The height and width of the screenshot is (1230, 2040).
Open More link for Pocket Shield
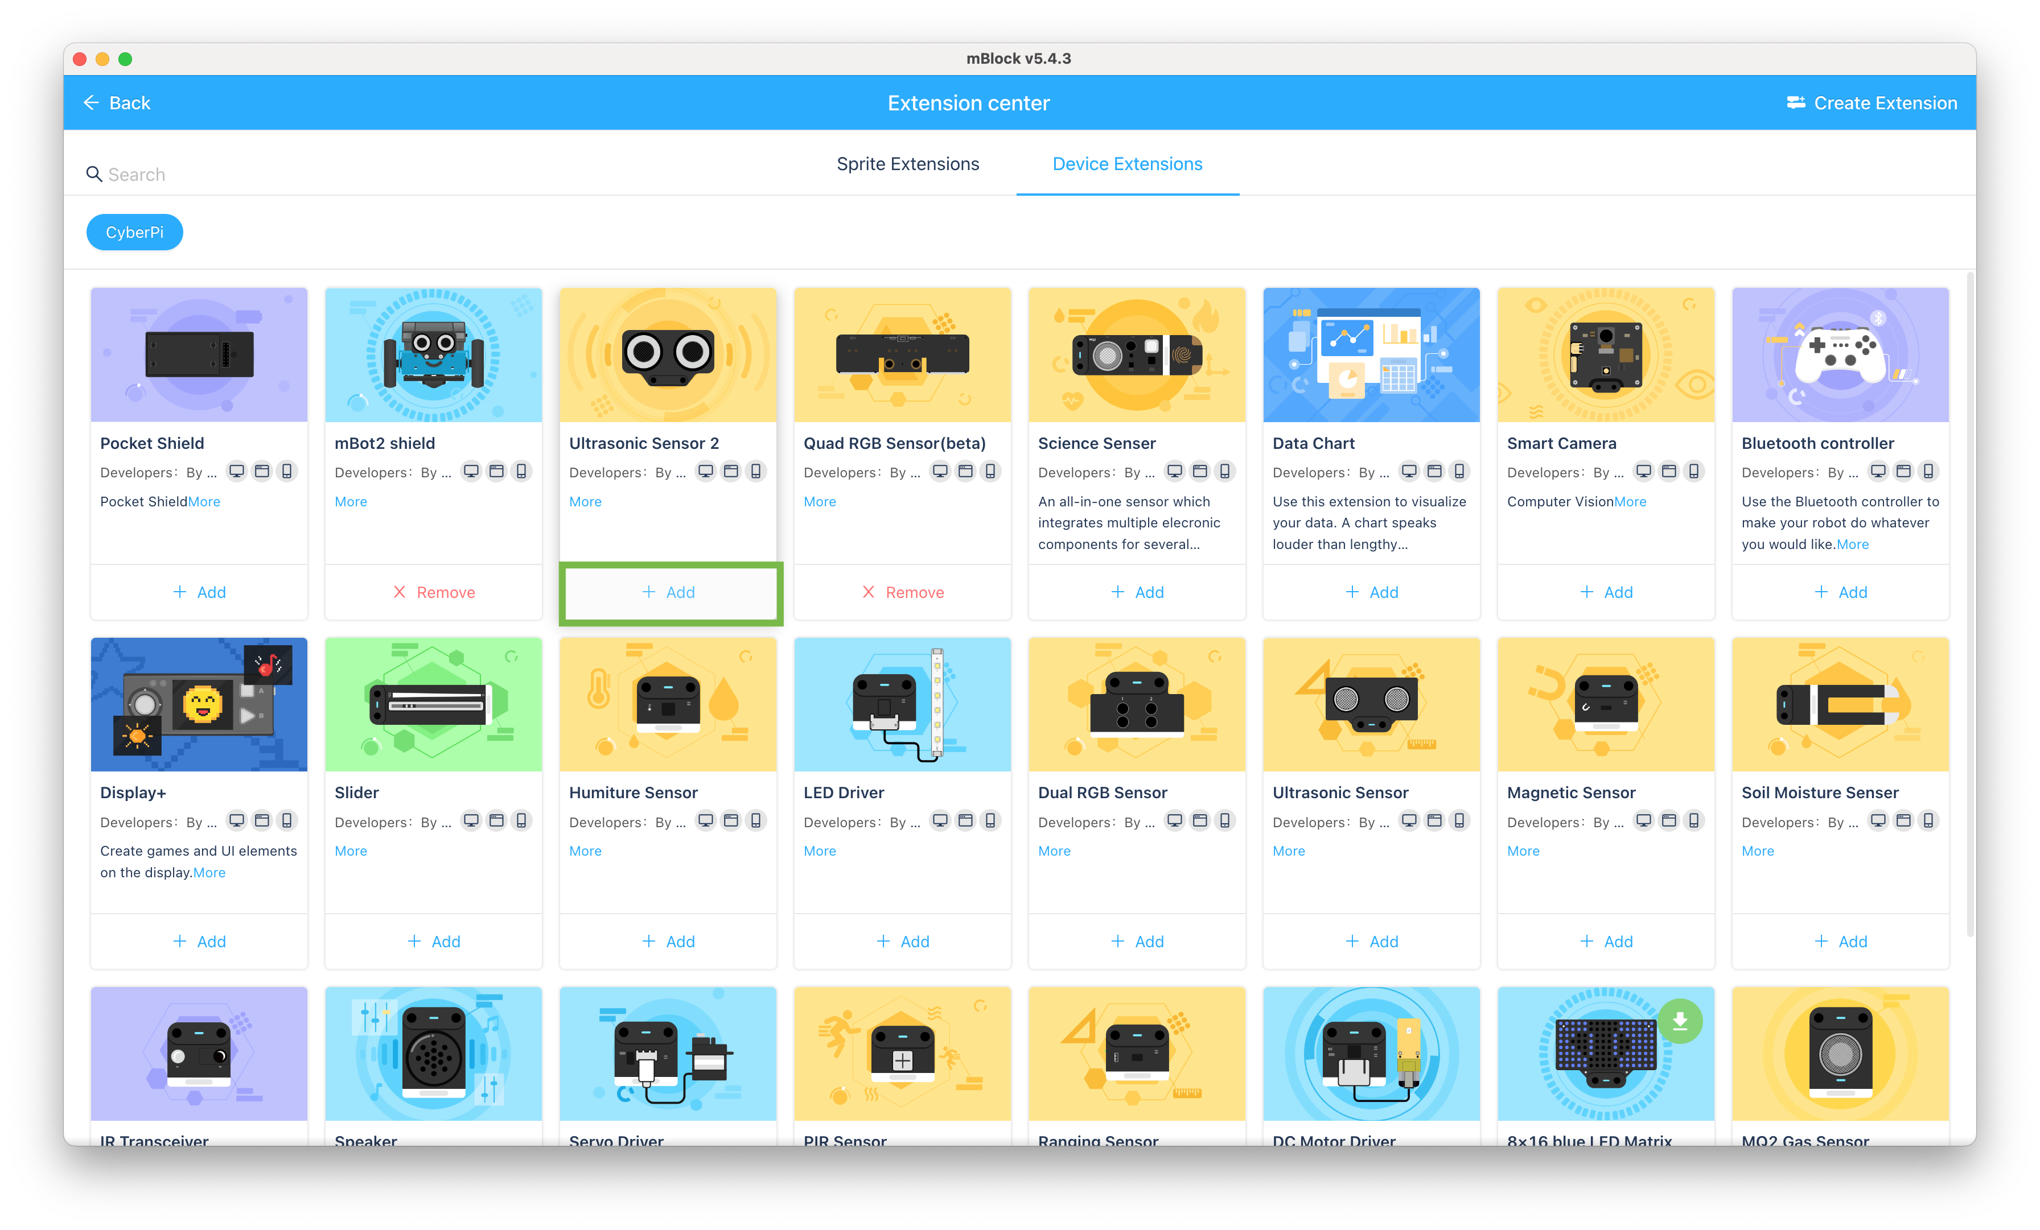(x=204, y=502)
